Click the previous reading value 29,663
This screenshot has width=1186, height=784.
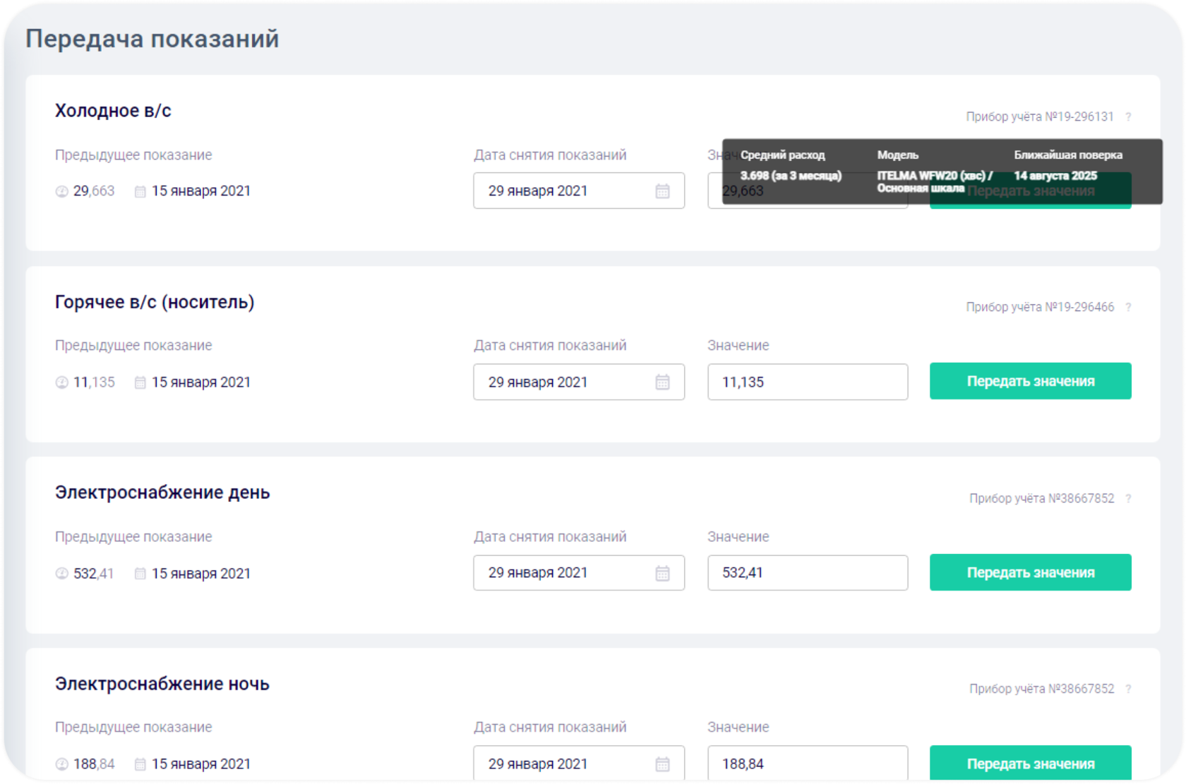94,191
